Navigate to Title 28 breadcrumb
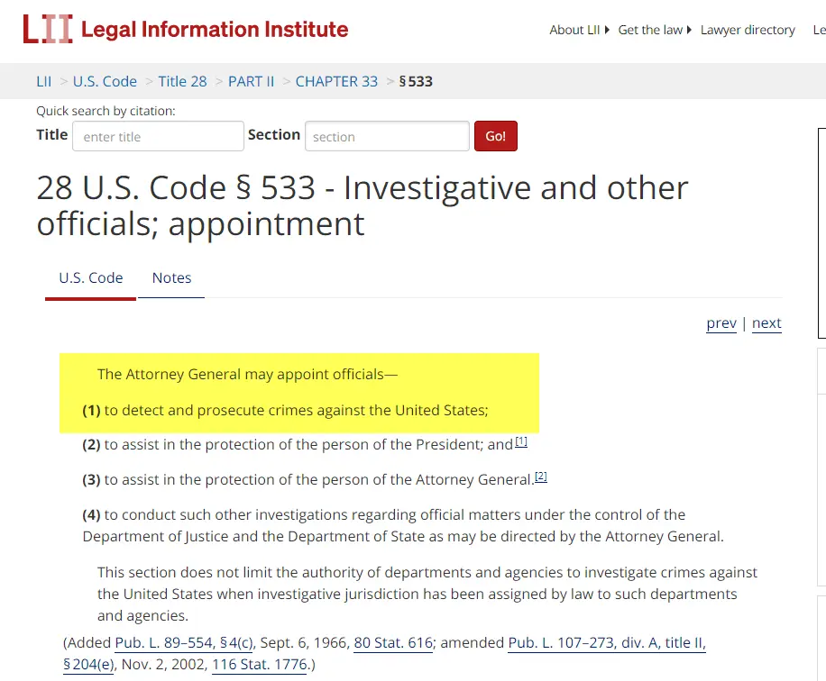The image size is (826, 681). 182,81
